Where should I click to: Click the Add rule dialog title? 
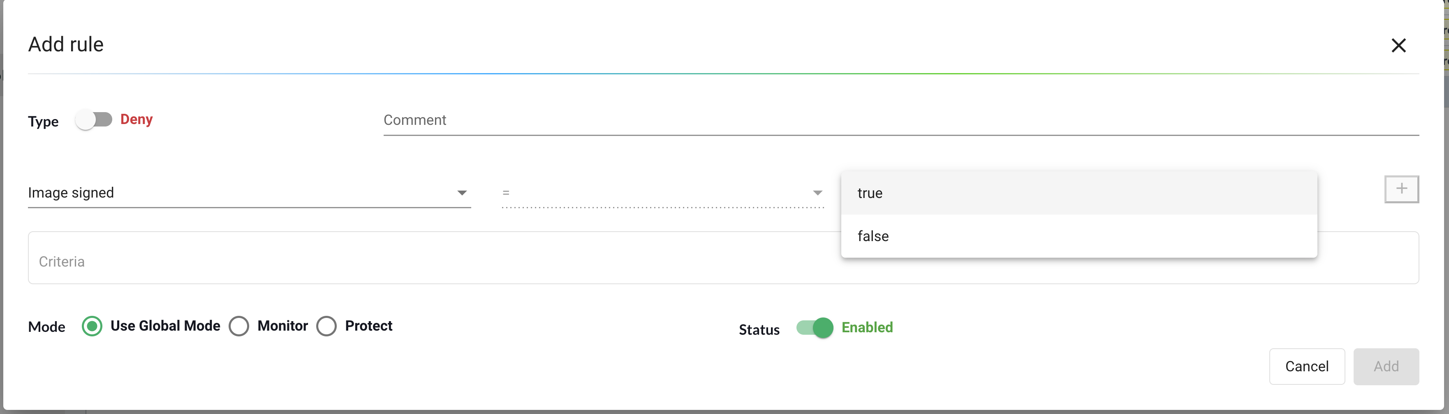tap(66, 44)
